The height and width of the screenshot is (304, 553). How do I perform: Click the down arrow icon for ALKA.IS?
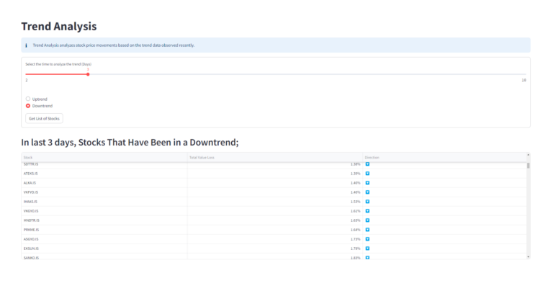[x=367, y=183]
